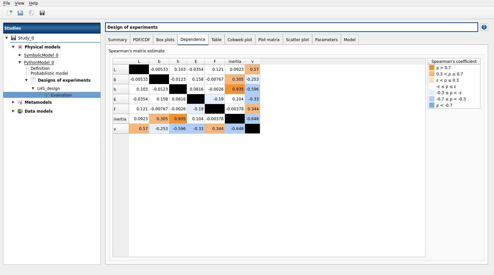This screenshot has height=275, width=494.
Task: Select the 0.344 cell in row F
Action: point(253,109)
